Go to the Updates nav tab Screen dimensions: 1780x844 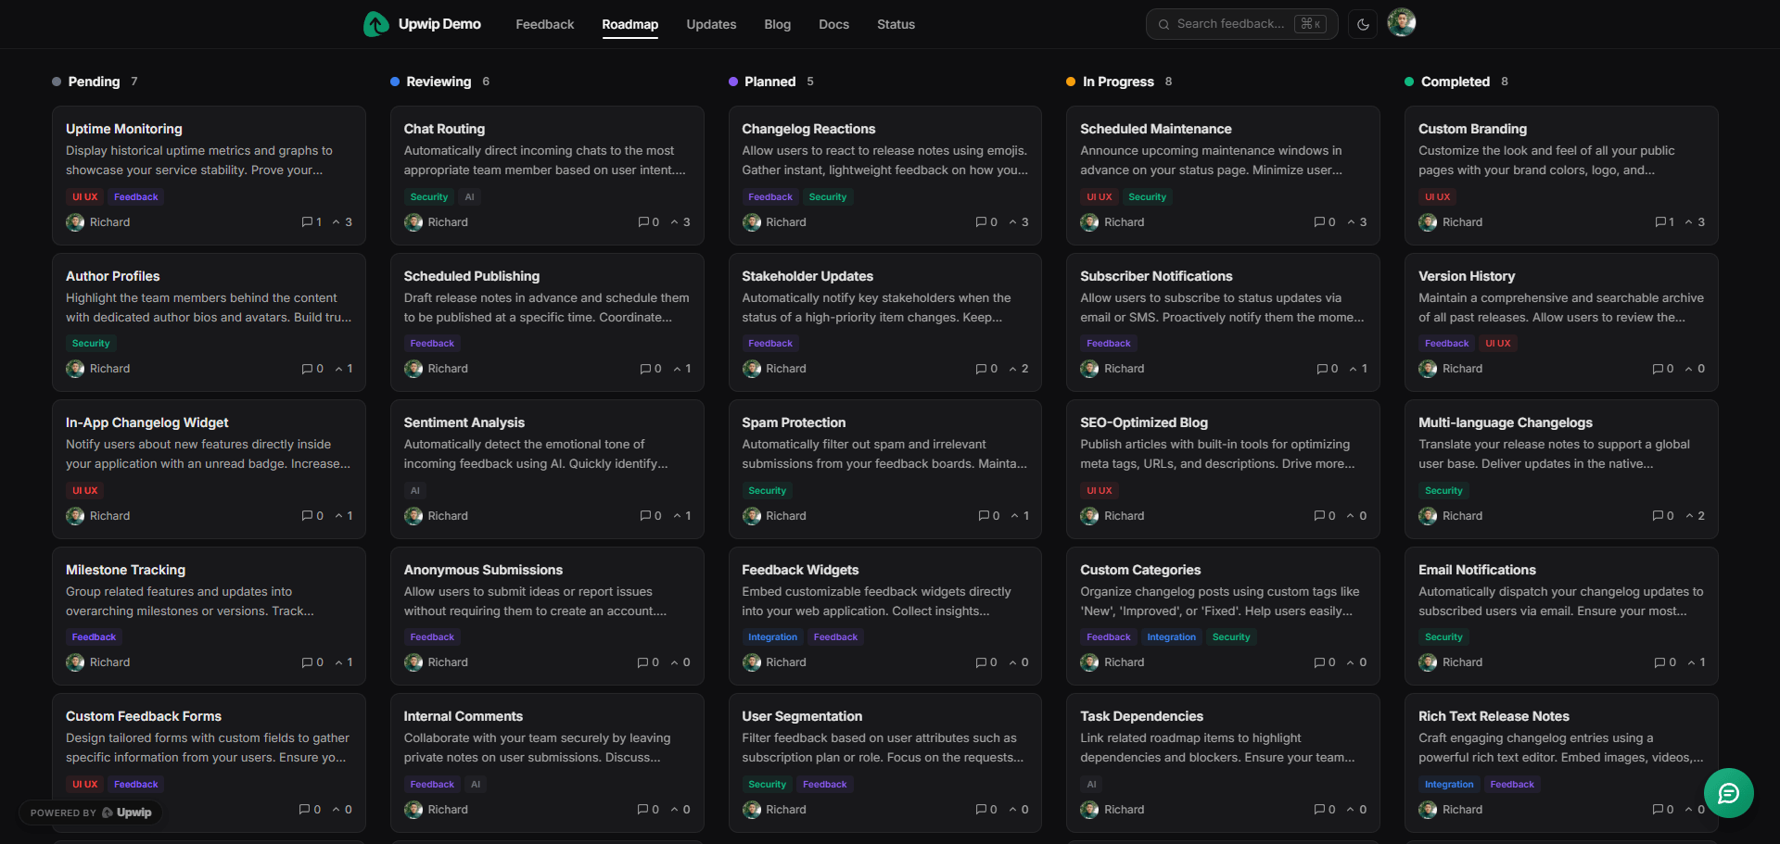(x=711, y=24)
